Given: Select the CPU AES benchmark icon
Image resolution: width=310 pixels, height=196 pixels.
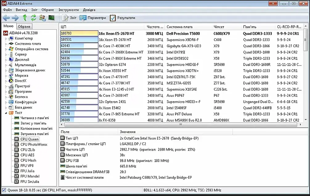Looking at the screenshot, I should tap(17, 155).
